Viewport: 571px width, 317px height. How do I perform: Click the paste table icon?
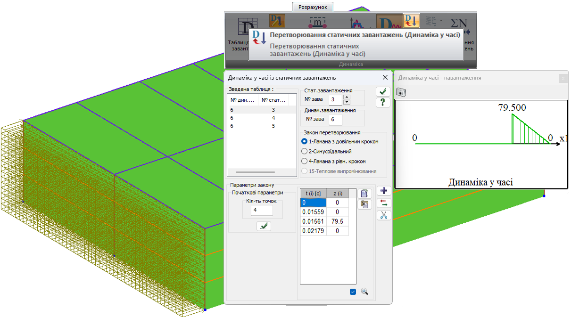(364, 204)
